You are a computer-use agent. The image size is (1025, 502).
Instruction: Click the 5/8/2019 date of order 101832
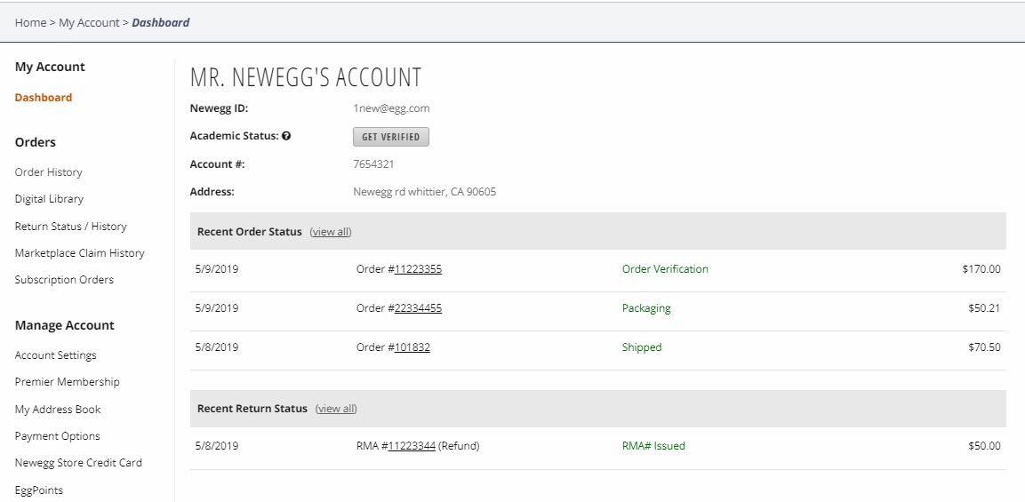(x=216, y=347)
